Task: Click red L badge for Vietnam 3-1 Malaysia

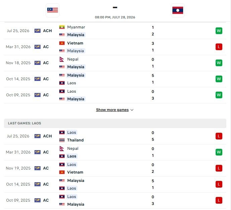Action: [219, 47]
